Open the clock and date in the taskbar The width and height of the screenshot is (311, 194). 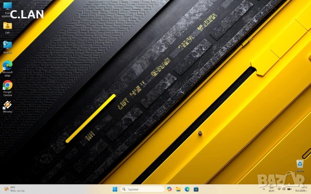301,189
